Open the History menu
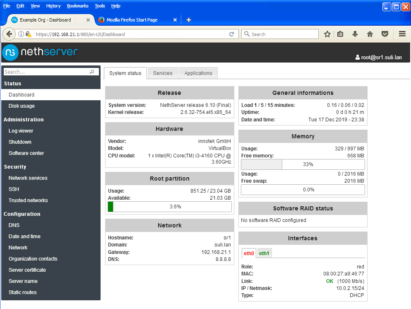The height and width of the screenshot is (309, 411). [x=53, y=6]
